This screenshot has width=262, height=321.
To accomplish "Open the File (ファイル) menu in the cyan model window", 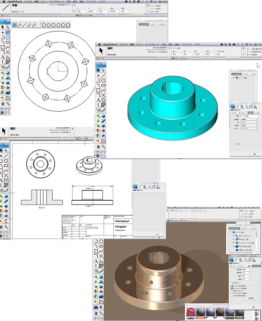I will pos(124,45).
